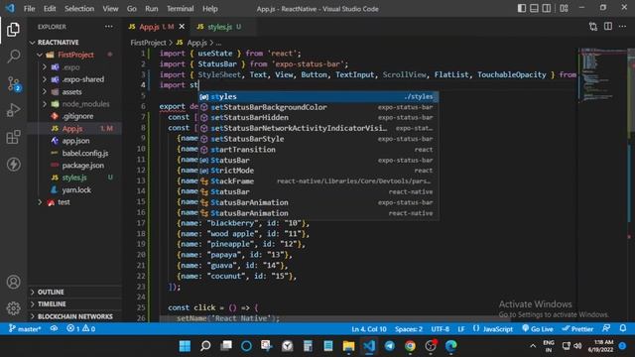Click the errors and warnings status indicator

81,328
